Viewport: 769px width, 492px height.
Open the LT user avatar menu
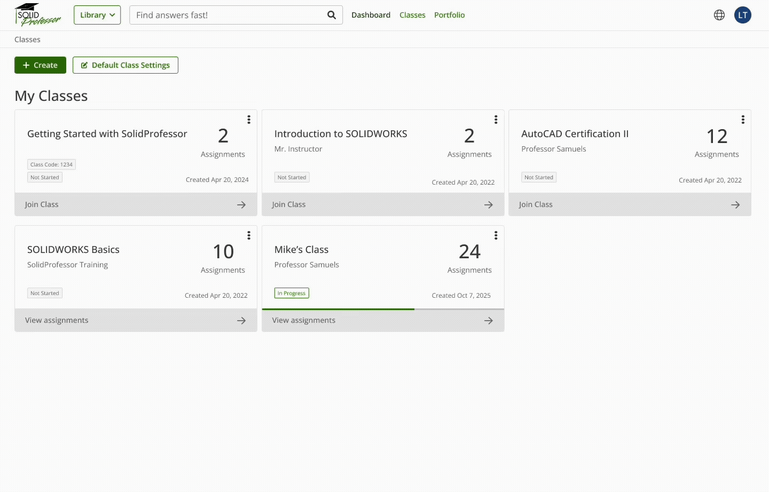(743, 15)
